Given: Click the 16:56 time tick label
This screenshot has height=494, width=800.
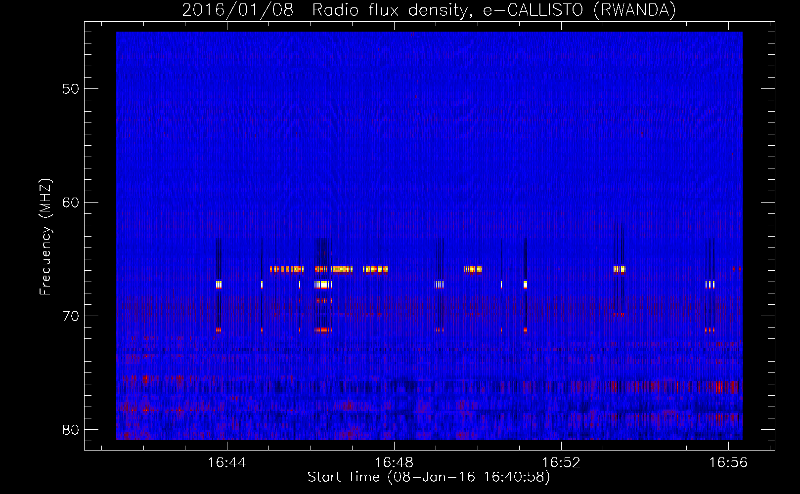Looking at the screenshot, I should pyautogui.click(x=728, y=463).
